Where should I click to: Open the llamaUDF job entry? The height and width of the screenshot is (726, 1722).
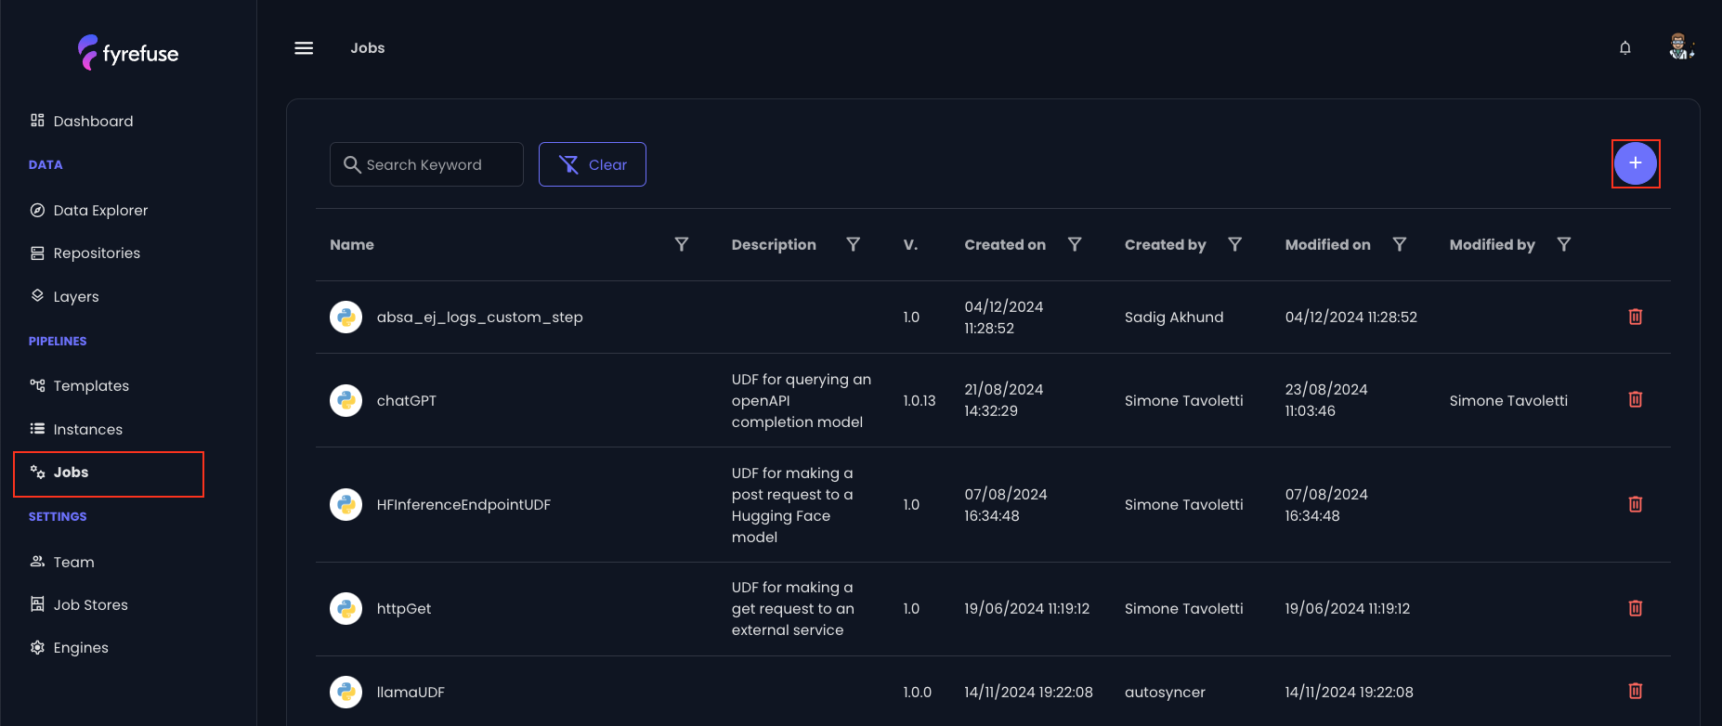click(x=411, y=692)
